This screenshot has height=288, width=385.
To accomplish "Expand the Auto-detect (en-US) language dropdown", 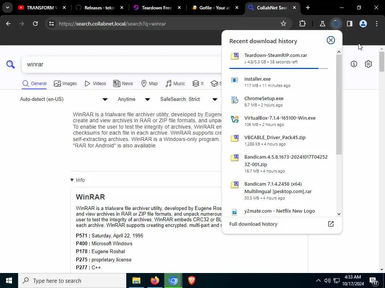I will point(64,99).
